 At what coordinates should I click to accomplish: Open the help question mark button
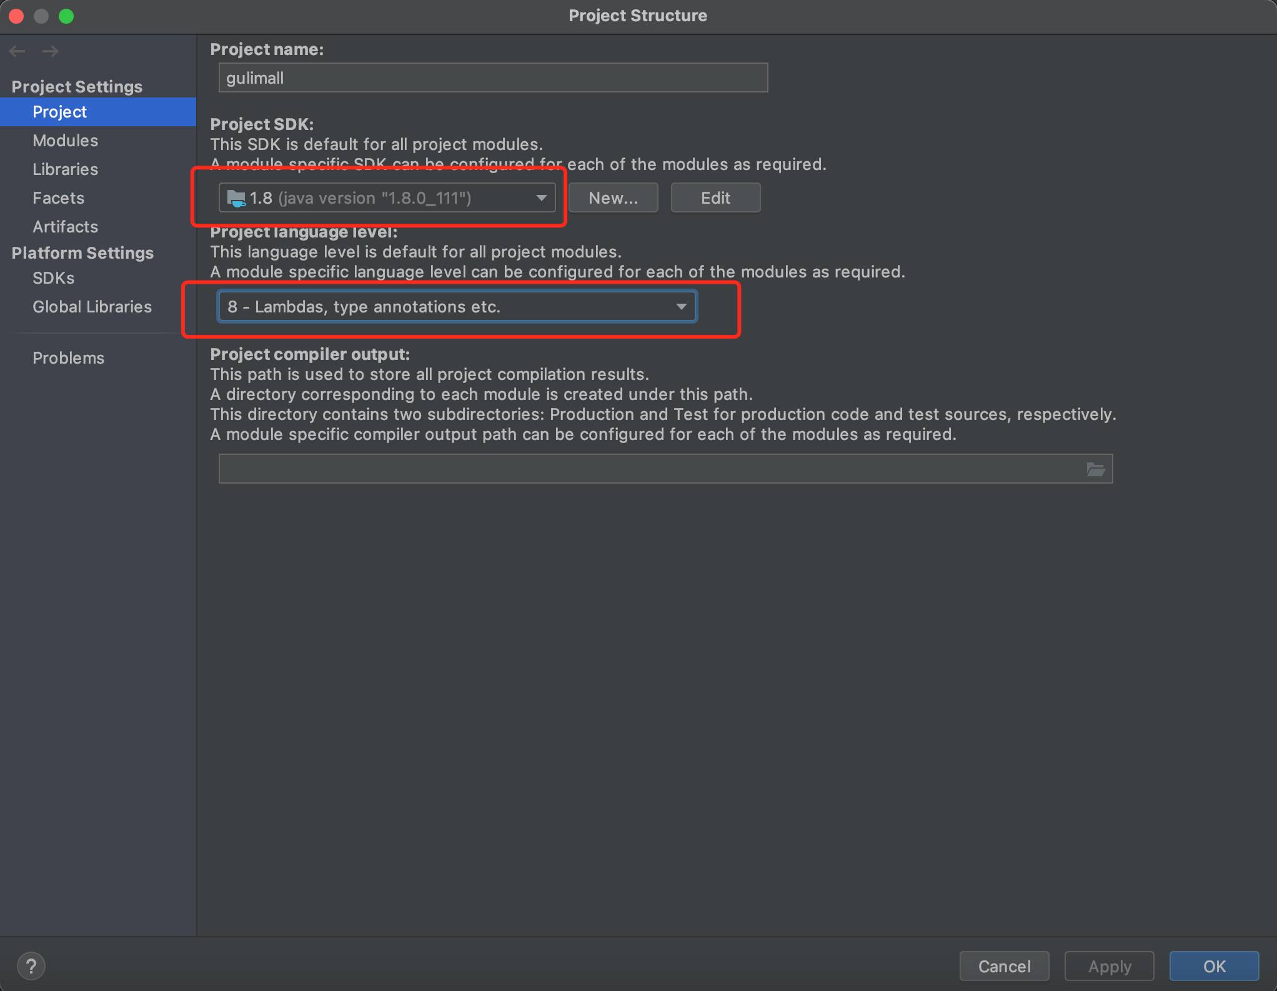click(x=31, y=966)
